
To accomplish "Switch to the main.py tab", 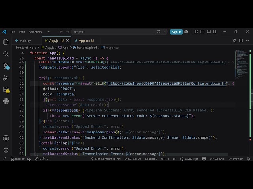I will (25, 41).
